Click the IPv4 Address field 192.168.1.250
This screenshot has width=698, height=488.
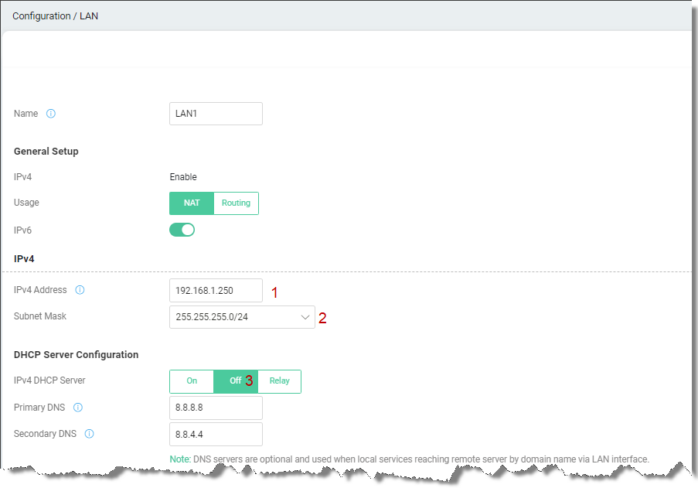pyautogui.click(x=216, y=290)
